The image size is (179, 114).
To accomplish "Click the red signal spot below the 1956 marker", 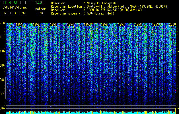I will point(100,90).
